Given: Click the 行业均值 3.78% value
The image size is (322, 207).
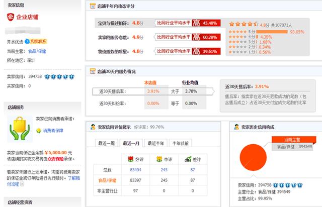Looking at the screenshot, I should 191,91.
